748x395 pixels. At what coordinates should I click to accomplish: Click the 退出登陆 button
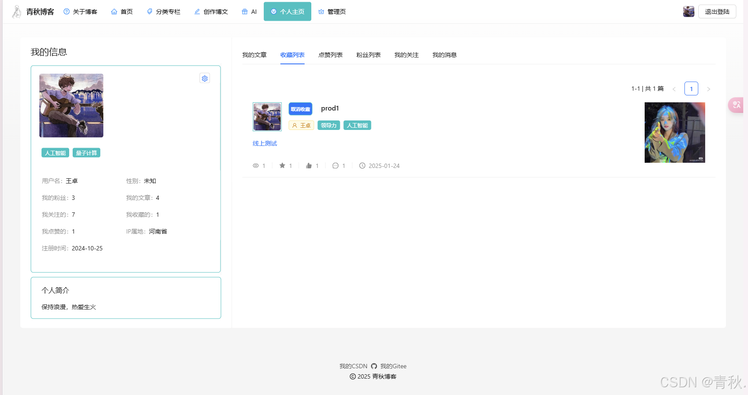tap(717, 12)
